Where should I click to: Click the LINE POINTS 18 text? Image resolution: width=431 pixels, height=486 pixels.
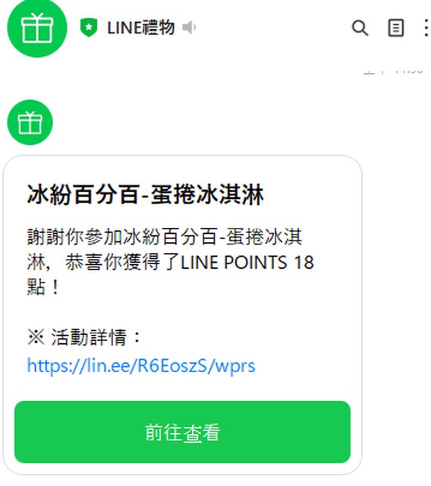(x=247, y=262)
